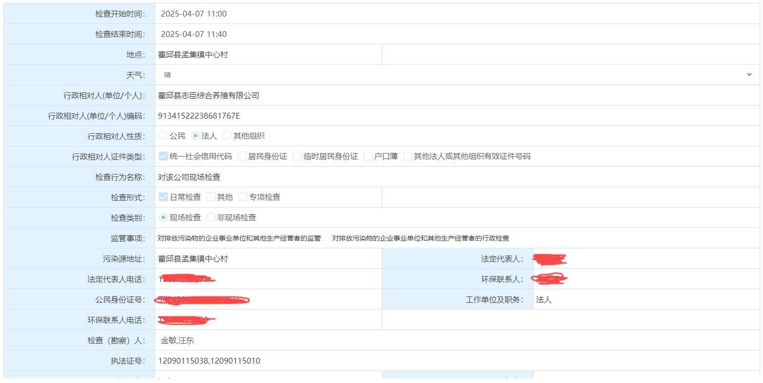Viewport: 763px width, 383px height.
Task: Focus the 地点 location input field
Action: 268,54
